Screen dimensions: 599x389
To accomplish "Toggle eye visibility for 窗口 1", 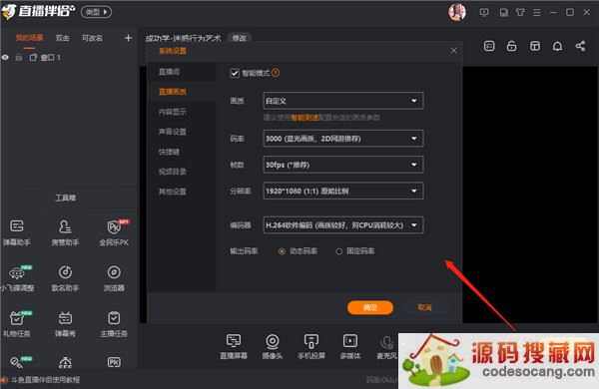I will [5, 58].
